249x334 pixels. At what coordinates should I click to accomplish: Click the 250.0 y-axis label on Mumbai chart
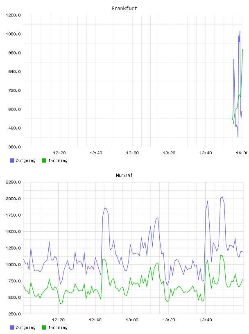tap(14, 314)
